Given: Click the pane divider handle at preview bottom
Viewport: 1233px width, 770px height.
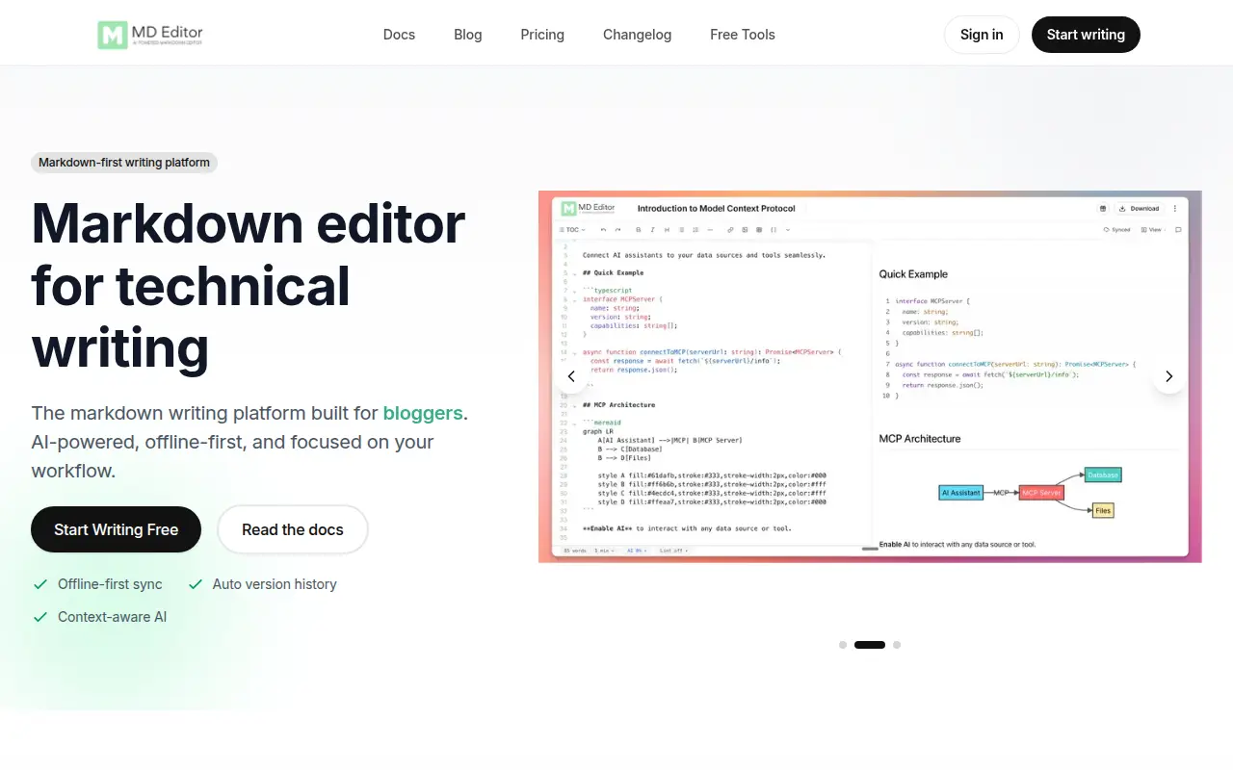Looking at the screenshot, I should coord(870,549).
